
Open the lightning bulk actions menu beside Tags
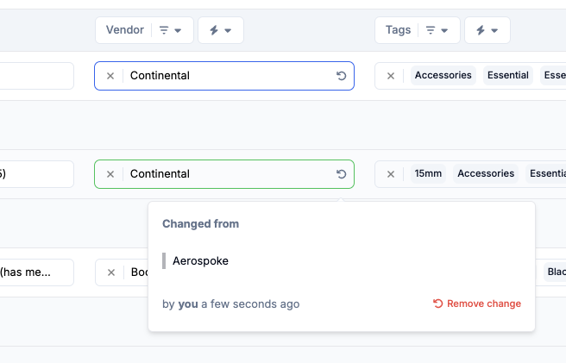pos(487,30)
